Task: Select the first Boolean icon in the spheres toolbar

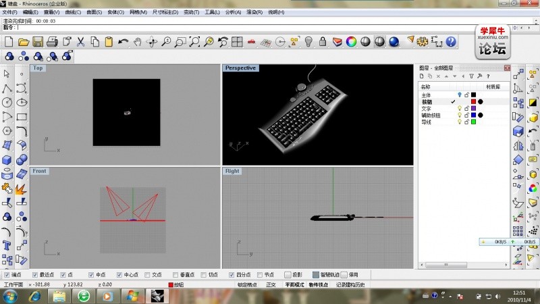Action: point(9,56)
